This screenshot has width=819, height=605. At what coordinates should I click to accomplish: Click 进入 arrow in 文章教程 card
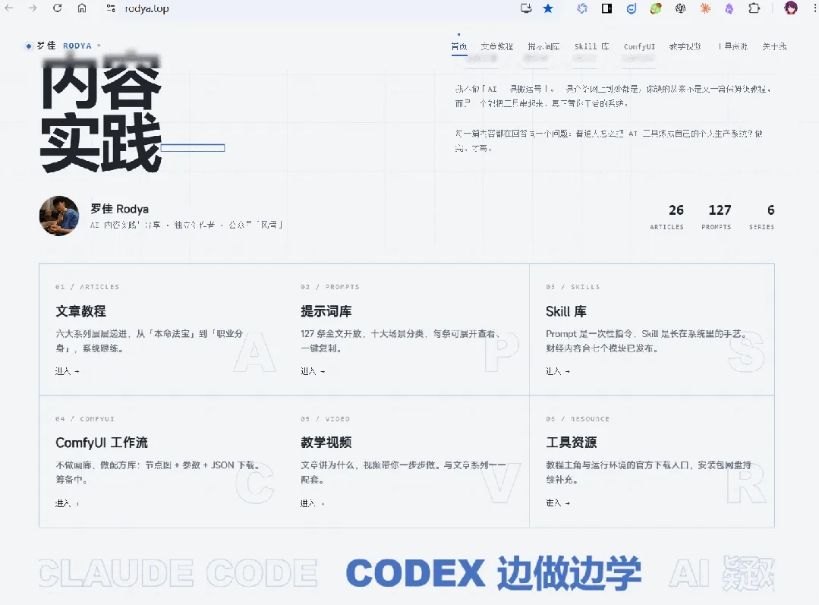coord(68,371)
